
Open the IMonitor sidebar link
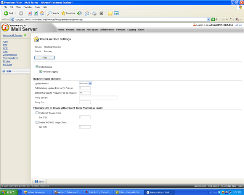click(6, 61)
